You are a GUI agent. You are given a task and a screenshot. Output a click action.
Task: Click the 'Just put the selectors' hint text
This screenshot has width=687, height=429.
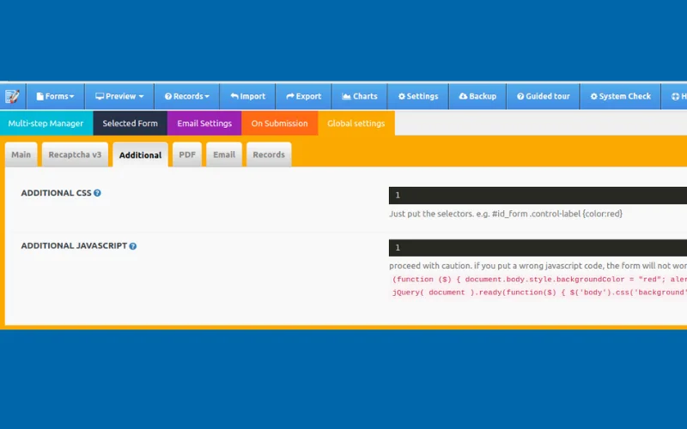pos(506,214)
